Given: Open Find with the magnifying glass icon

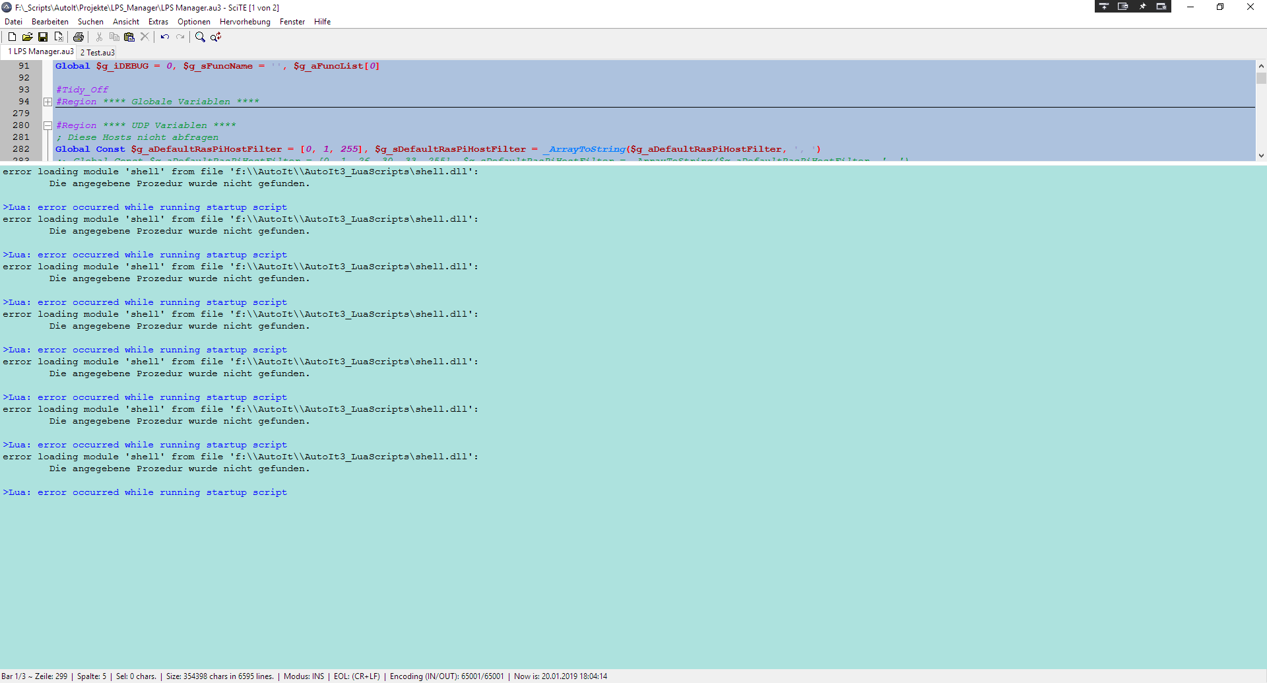Looking at the screenshot, I should [200, 37].
